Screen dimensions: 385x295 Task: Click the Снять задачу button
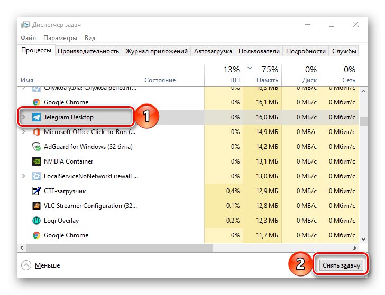(x=341, y=265)
